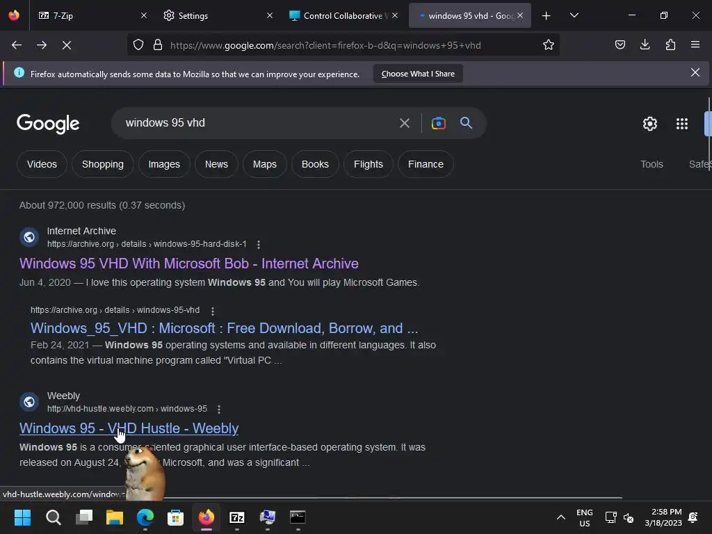Click the Choose What I Share button
712x534 pixels.
418,74
